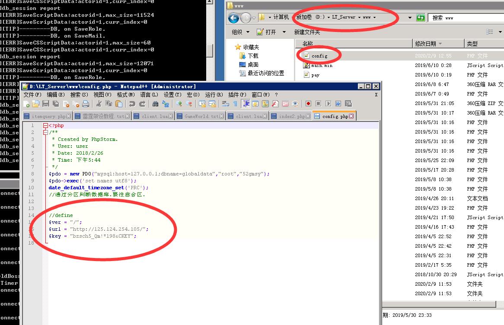Click the Print icon in Notepad++ toolbar
The height and width of the screenshot is (325, 504).
pos(86,104)
